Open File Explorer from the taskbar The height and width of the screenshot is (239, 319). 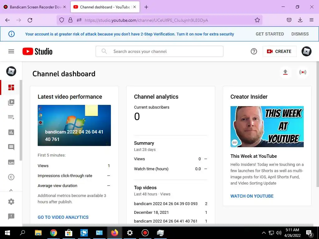[38, 233]
